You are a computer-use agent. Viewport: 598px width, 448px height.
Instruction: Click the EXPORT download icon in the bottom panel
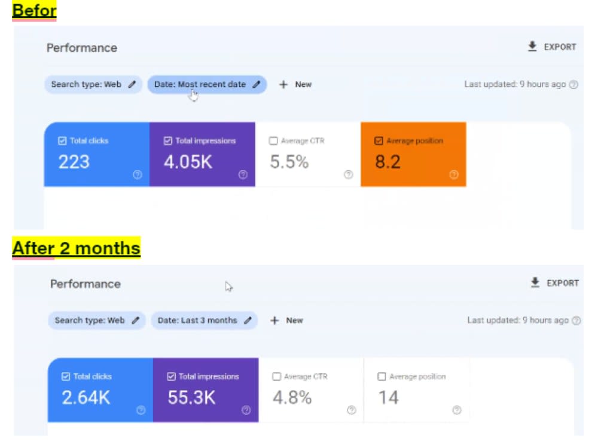coord(535,283)
